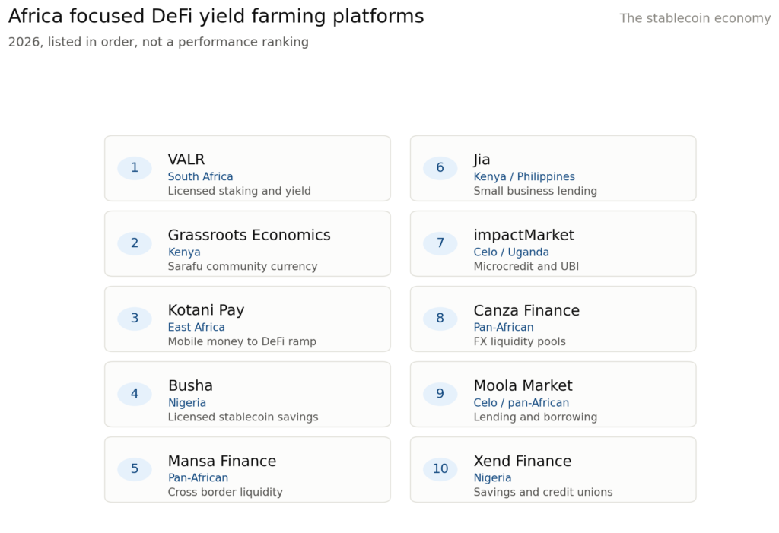Select the number 7 badge for impactMarket

440,243
